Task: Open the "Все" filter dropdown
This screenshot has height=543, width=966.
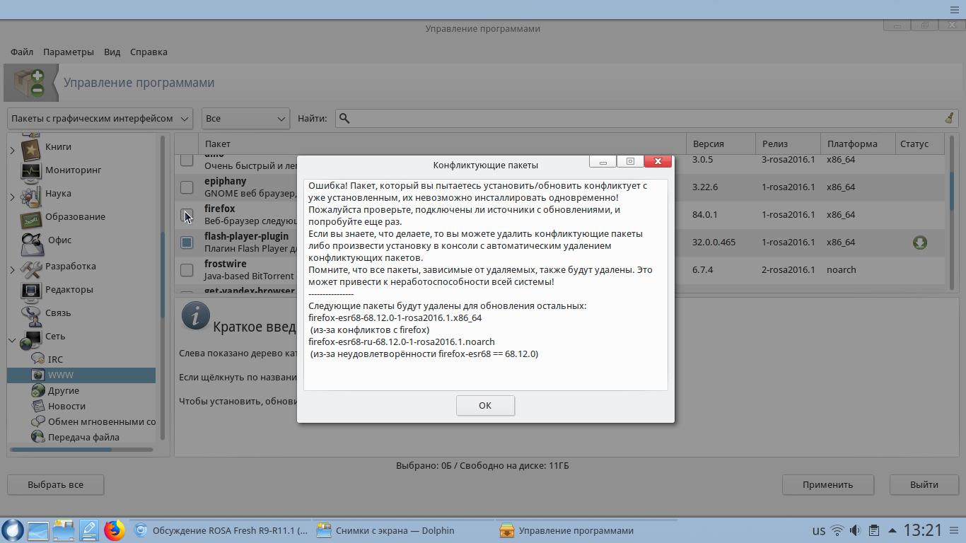Action: [245, 118]
